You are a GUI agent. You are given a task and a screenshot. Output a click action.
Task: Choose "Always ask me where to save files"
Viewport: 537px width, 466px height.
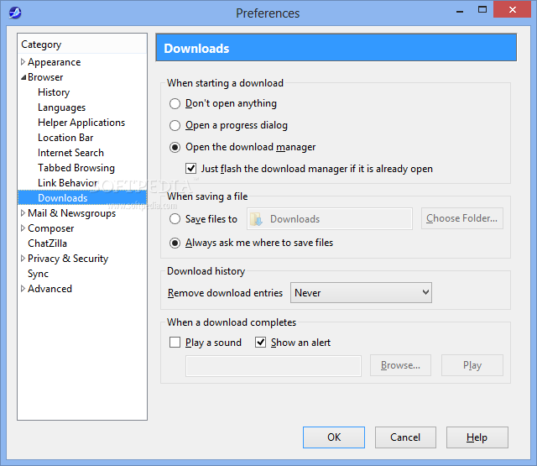click(x=175, y=243)
